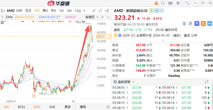Toggle the event markers checkbox on chart

coord(2,22)
